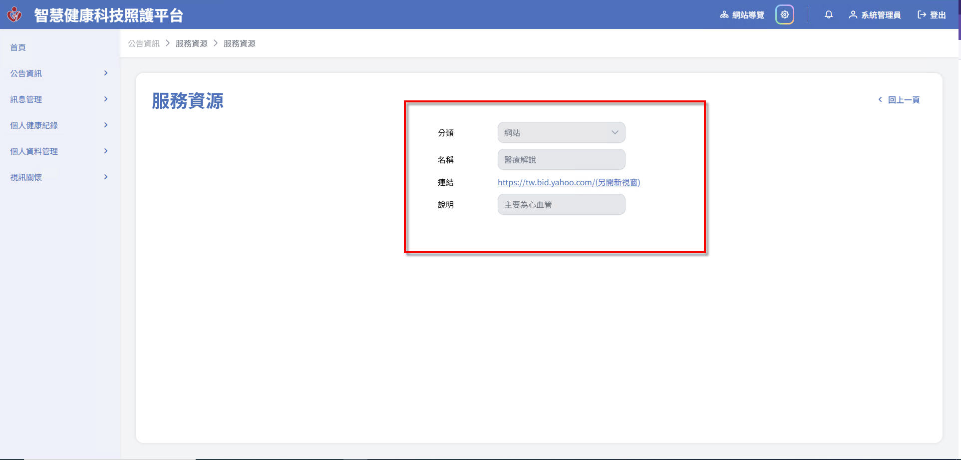Open the settings gear icon
961x460 pixels.
[x=784, y=14]
